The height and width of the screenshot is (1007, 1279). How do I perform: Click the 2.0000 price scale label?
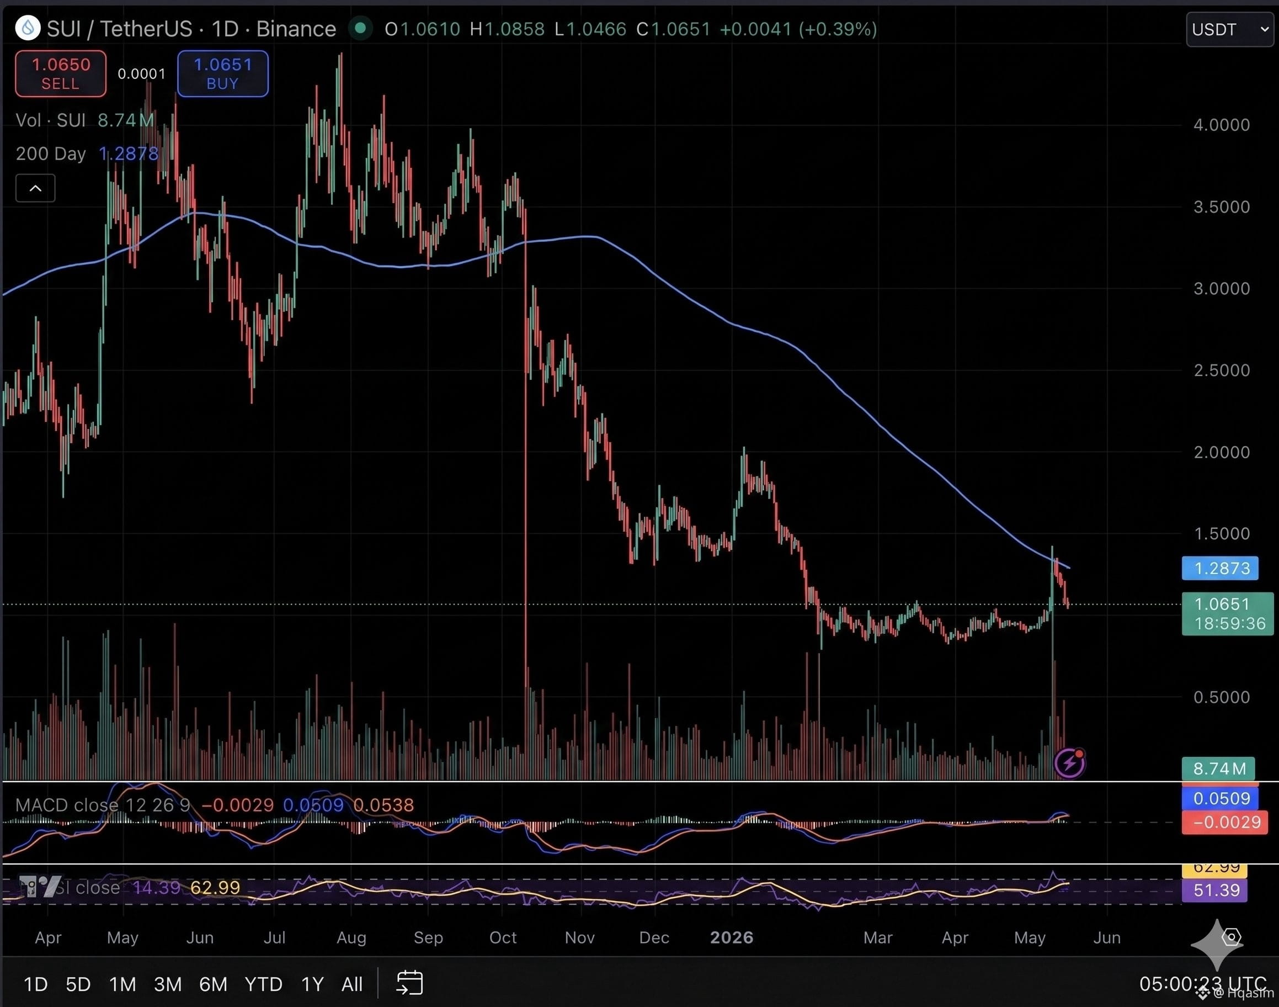(1221, 452)
